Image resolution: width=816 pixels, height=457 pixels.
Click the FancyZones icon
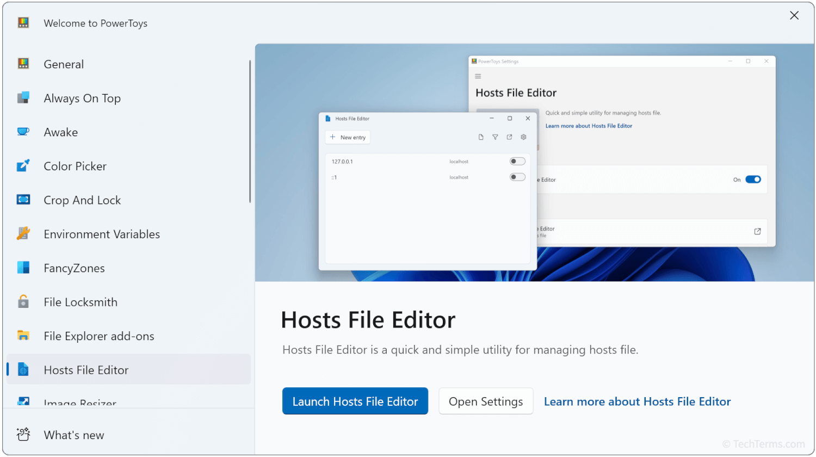click(23, 268)
